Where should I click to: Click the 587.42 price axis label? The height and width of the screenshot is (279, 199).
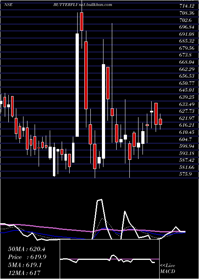point(186,160)
